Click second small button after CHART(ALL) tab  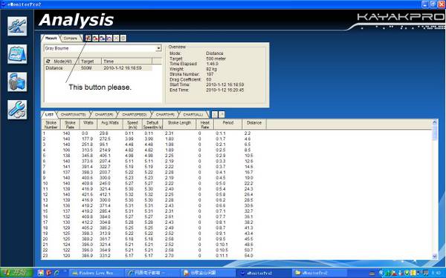[x=222, y=114]
